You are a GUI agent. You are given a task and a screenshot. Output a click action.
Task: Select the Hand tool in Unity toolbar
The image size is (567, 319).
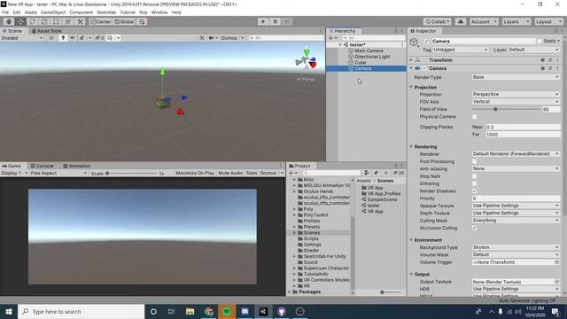click(9, 21)
